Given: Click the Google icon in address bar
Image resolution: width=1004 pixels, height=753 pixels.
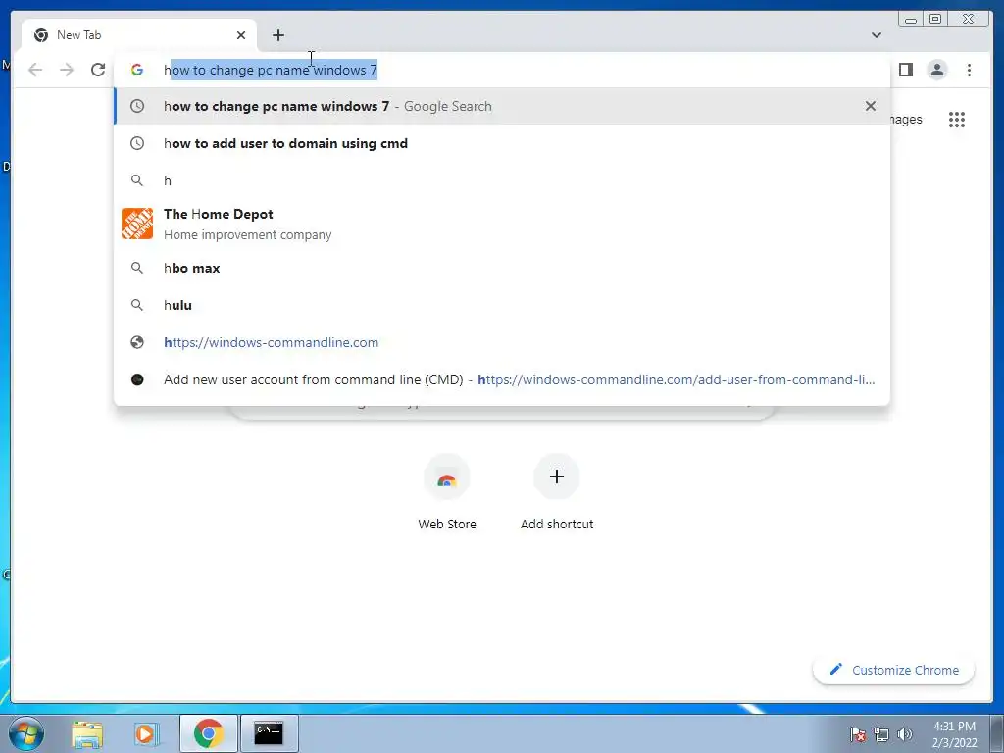Looking at the screenshot, I should (137, 70).
